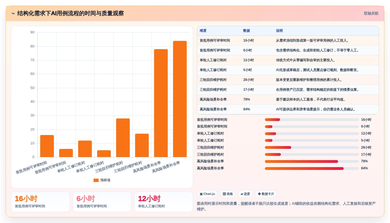Click the progress bar labeled 28小时

pyautogui.click(x=312, y=147)
